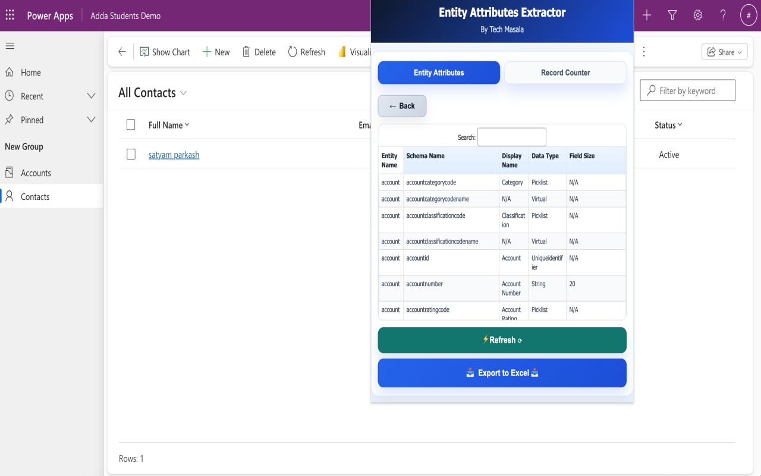Click the Export to Excel button
Screen dimensions: 761x476
[x=502, y=373]
